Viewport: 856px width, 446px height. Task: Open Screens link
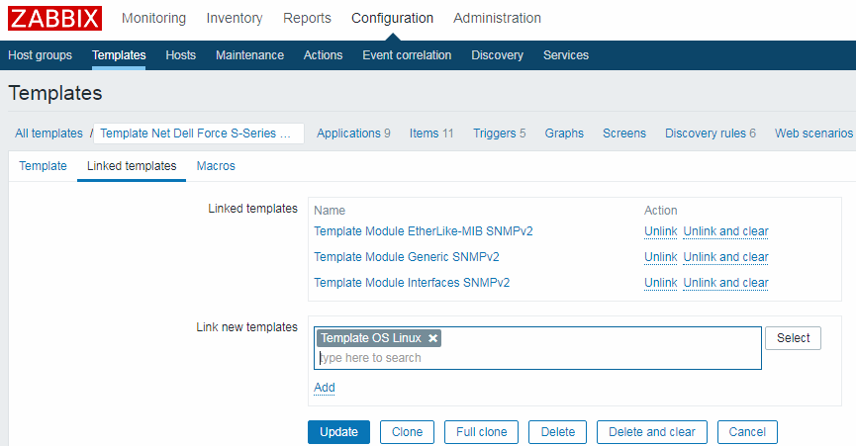point(624,134)
